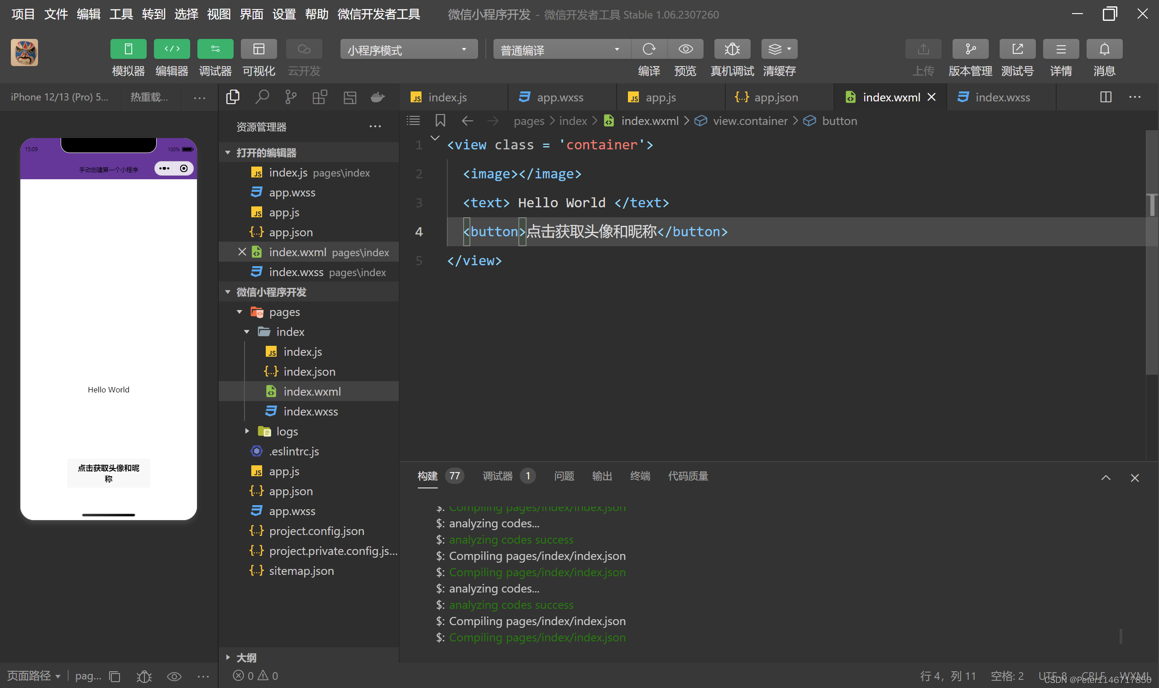Click the split editor icon
The height and width of the screenshot is (688, 1159).
(1105, 97)
